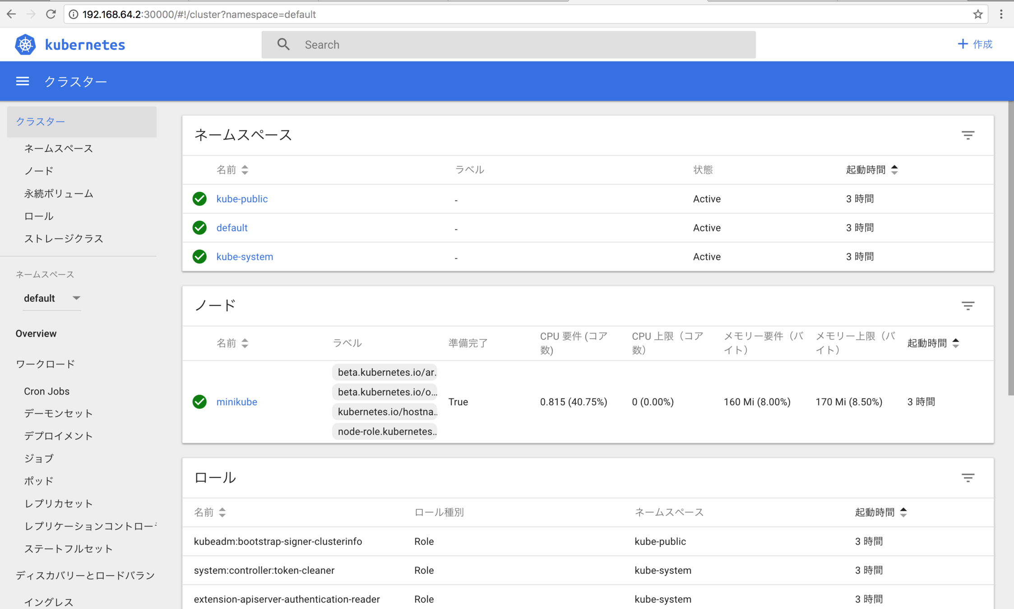Go to the Roles sidebar item

39,216
